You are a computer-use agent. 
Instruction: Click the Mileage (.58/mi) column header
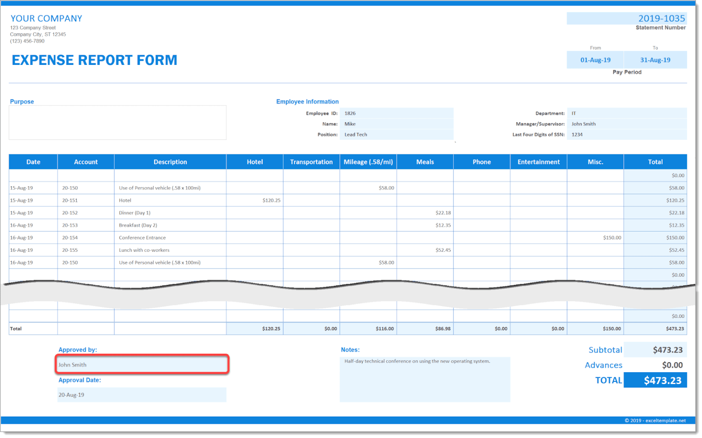pos(368,162)
